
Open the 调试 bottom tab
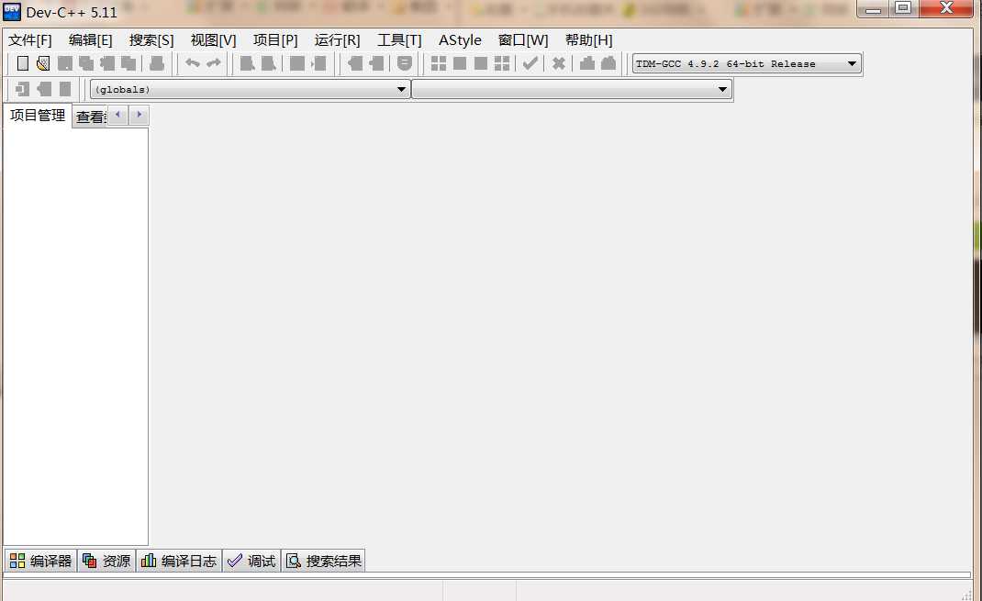[251, 561]
